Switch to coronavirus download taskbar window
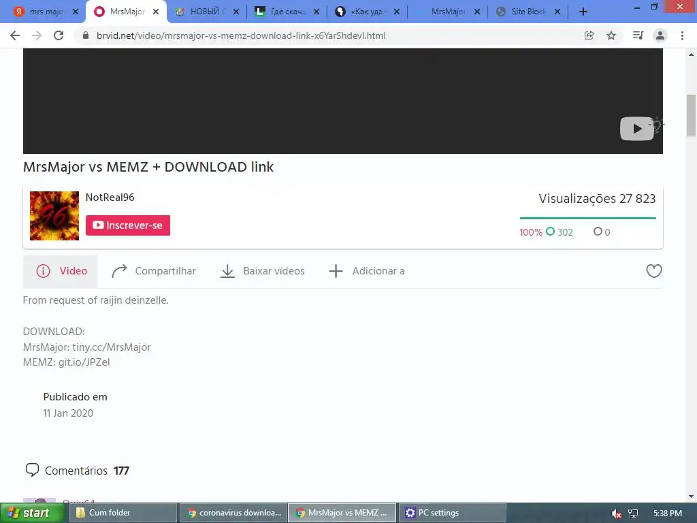The height and width of the screenshot is (523, 697). (x=233, y=513)
